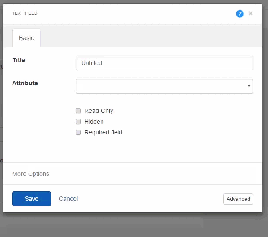Enable the Read Only checkbox
Image resolution: width=268 pixels, height=237 pixels.
click(78, 111)
